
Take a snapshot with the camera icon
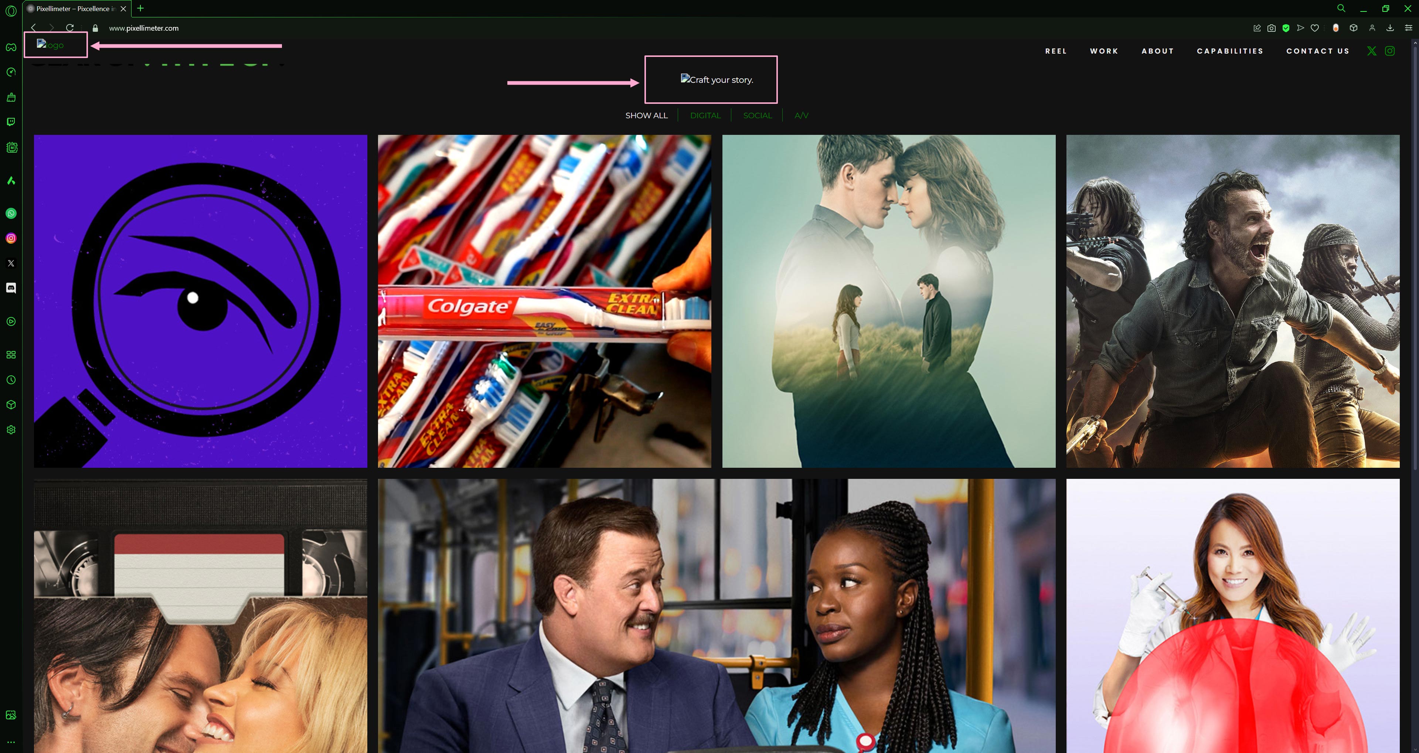coord(1271,28)
